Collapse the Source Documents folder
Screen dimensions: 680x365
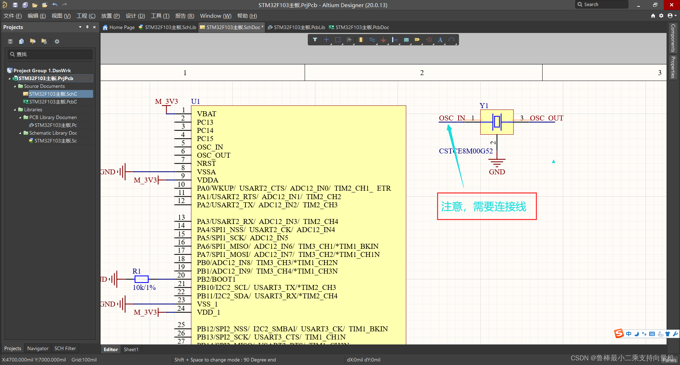point(15,86)
